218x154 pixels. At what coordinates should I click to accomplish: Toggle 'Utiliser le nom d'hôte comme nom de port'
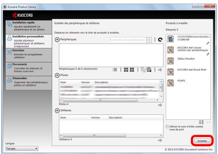[167, 127]
